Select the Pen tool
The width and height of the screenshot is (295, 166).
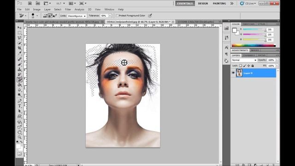pyautogui.click(x=19, y=101)
